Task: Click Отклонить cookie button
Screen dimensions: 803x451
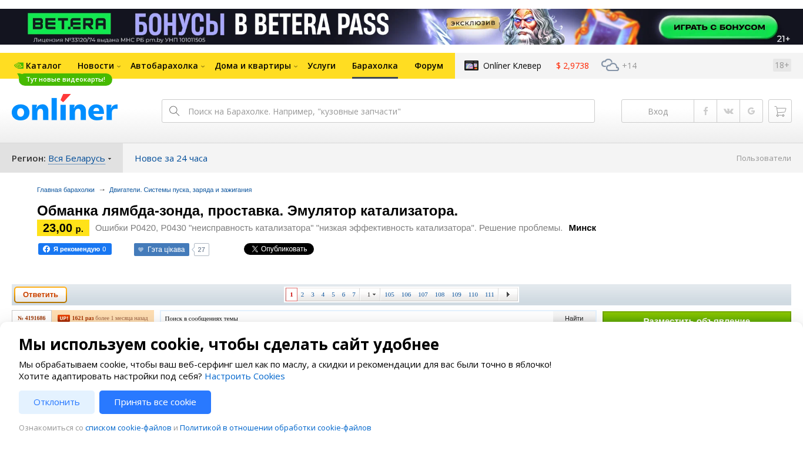Action: 56,402
